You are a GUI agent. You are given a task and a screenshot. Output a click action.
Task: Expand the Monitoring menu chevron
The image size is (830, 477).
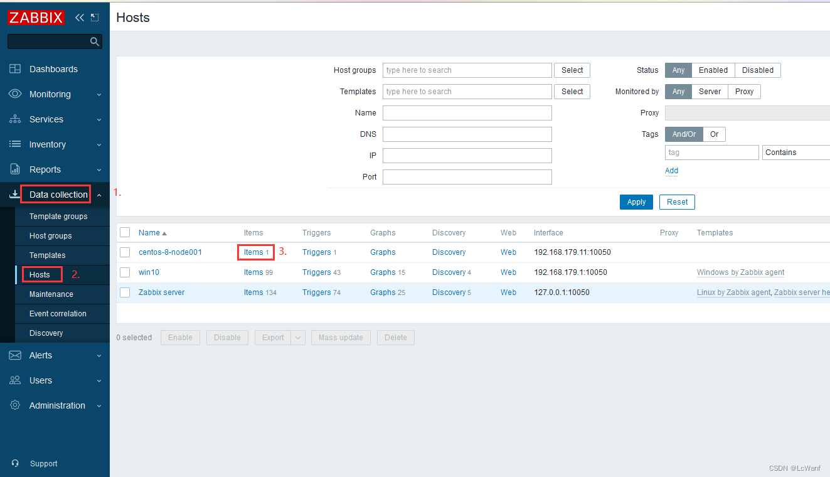99,95
